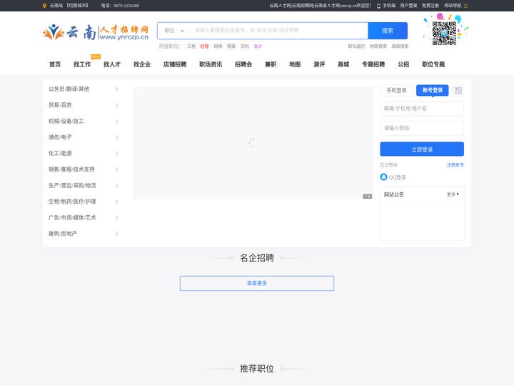Expand the 通信/电子 category arrow
514x386 pixels.
point(116,137)
